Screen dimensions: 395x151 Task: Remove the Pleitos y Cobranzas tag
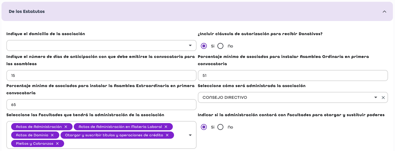click(57, 143)
